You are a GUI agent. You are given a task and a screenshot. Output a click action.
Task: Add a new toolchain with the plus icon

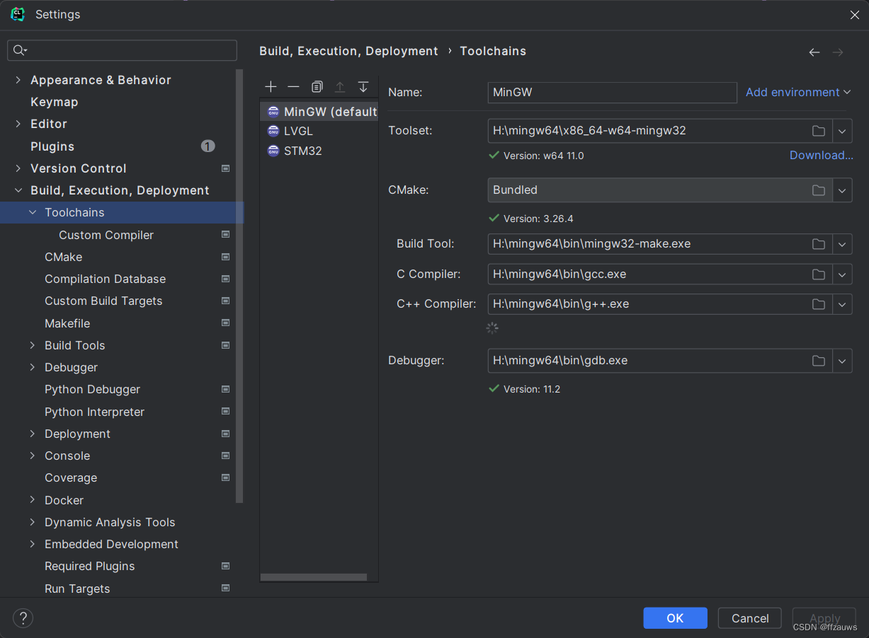click(271, 86)
